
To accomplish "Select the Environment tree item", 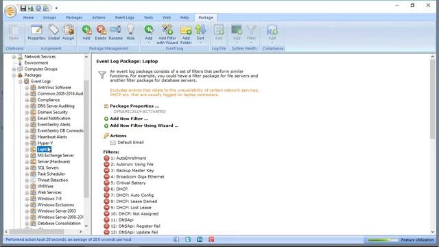I will 36,62.
